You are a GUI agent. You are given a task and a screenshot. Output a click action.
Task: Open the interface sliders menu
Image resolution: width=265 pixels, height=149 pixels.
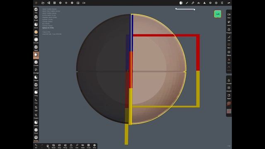pos(222,3)
